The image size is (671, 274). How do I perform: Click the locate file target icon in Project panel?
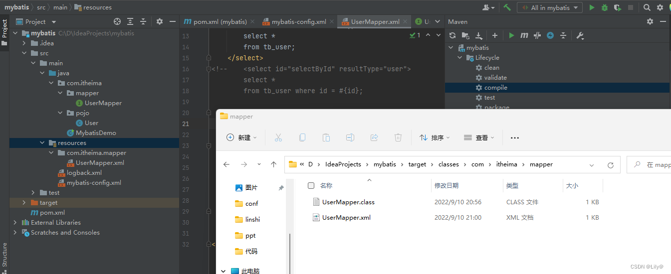[117, 21]
